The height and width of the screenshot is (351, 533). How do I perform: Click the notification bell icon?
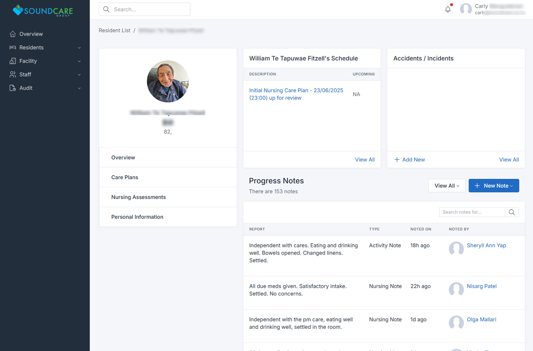448,9
